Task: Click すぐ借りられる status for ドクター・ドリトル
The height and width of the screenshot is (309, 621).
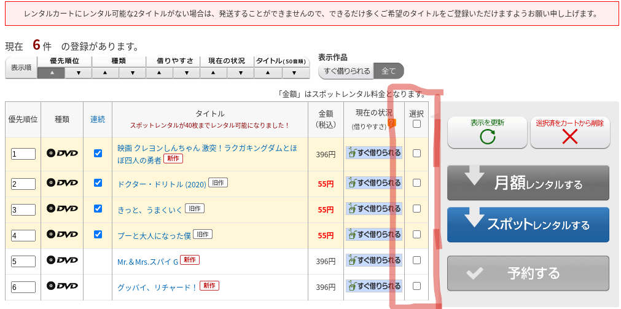Action: [374, 182]
